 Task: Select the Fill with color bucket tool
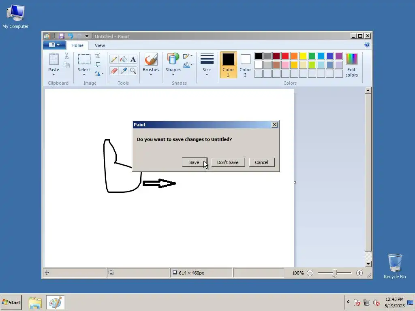124,59
